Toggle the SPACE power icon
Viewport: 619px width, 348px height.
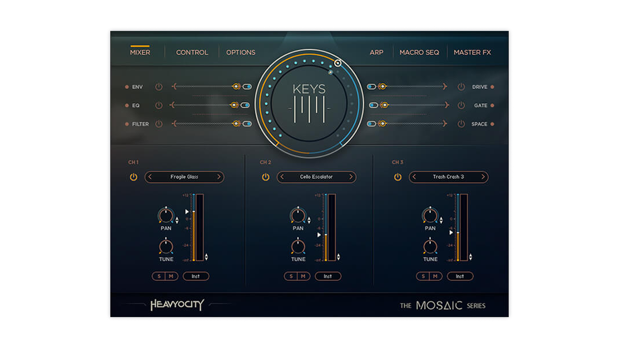pos(461,124)
